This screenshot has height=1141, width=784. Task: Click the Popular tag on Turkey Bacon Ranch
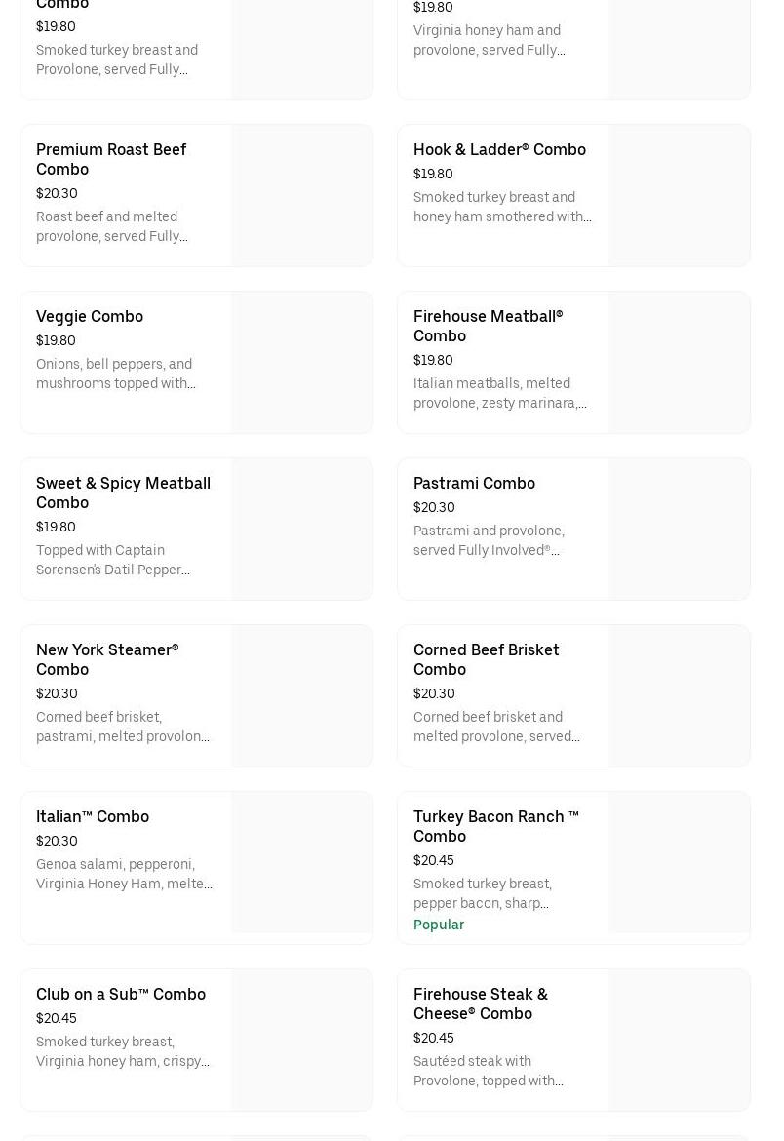pos(439,925)
